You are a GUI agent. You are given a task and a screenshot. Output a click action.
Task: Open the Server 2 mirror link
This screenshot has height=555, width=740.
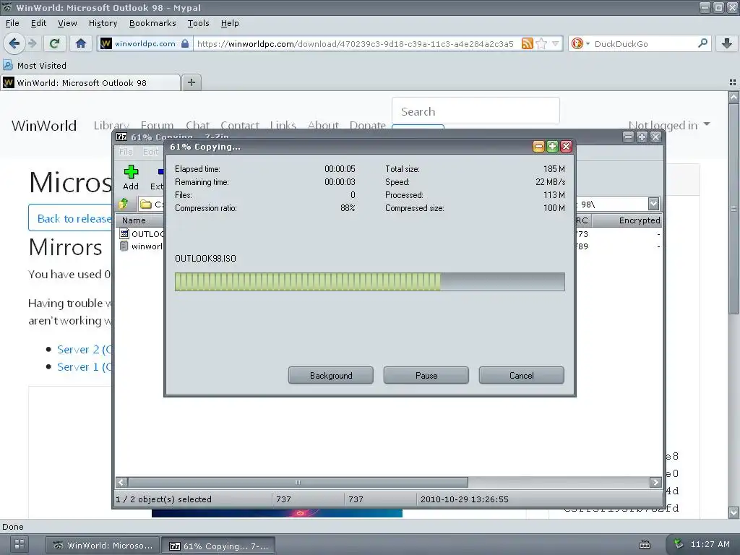click(x=84, y=350)
